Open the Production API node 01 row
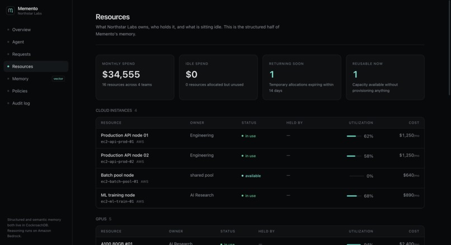The width and height of the screenshot is (451, 245). [260, 138]
